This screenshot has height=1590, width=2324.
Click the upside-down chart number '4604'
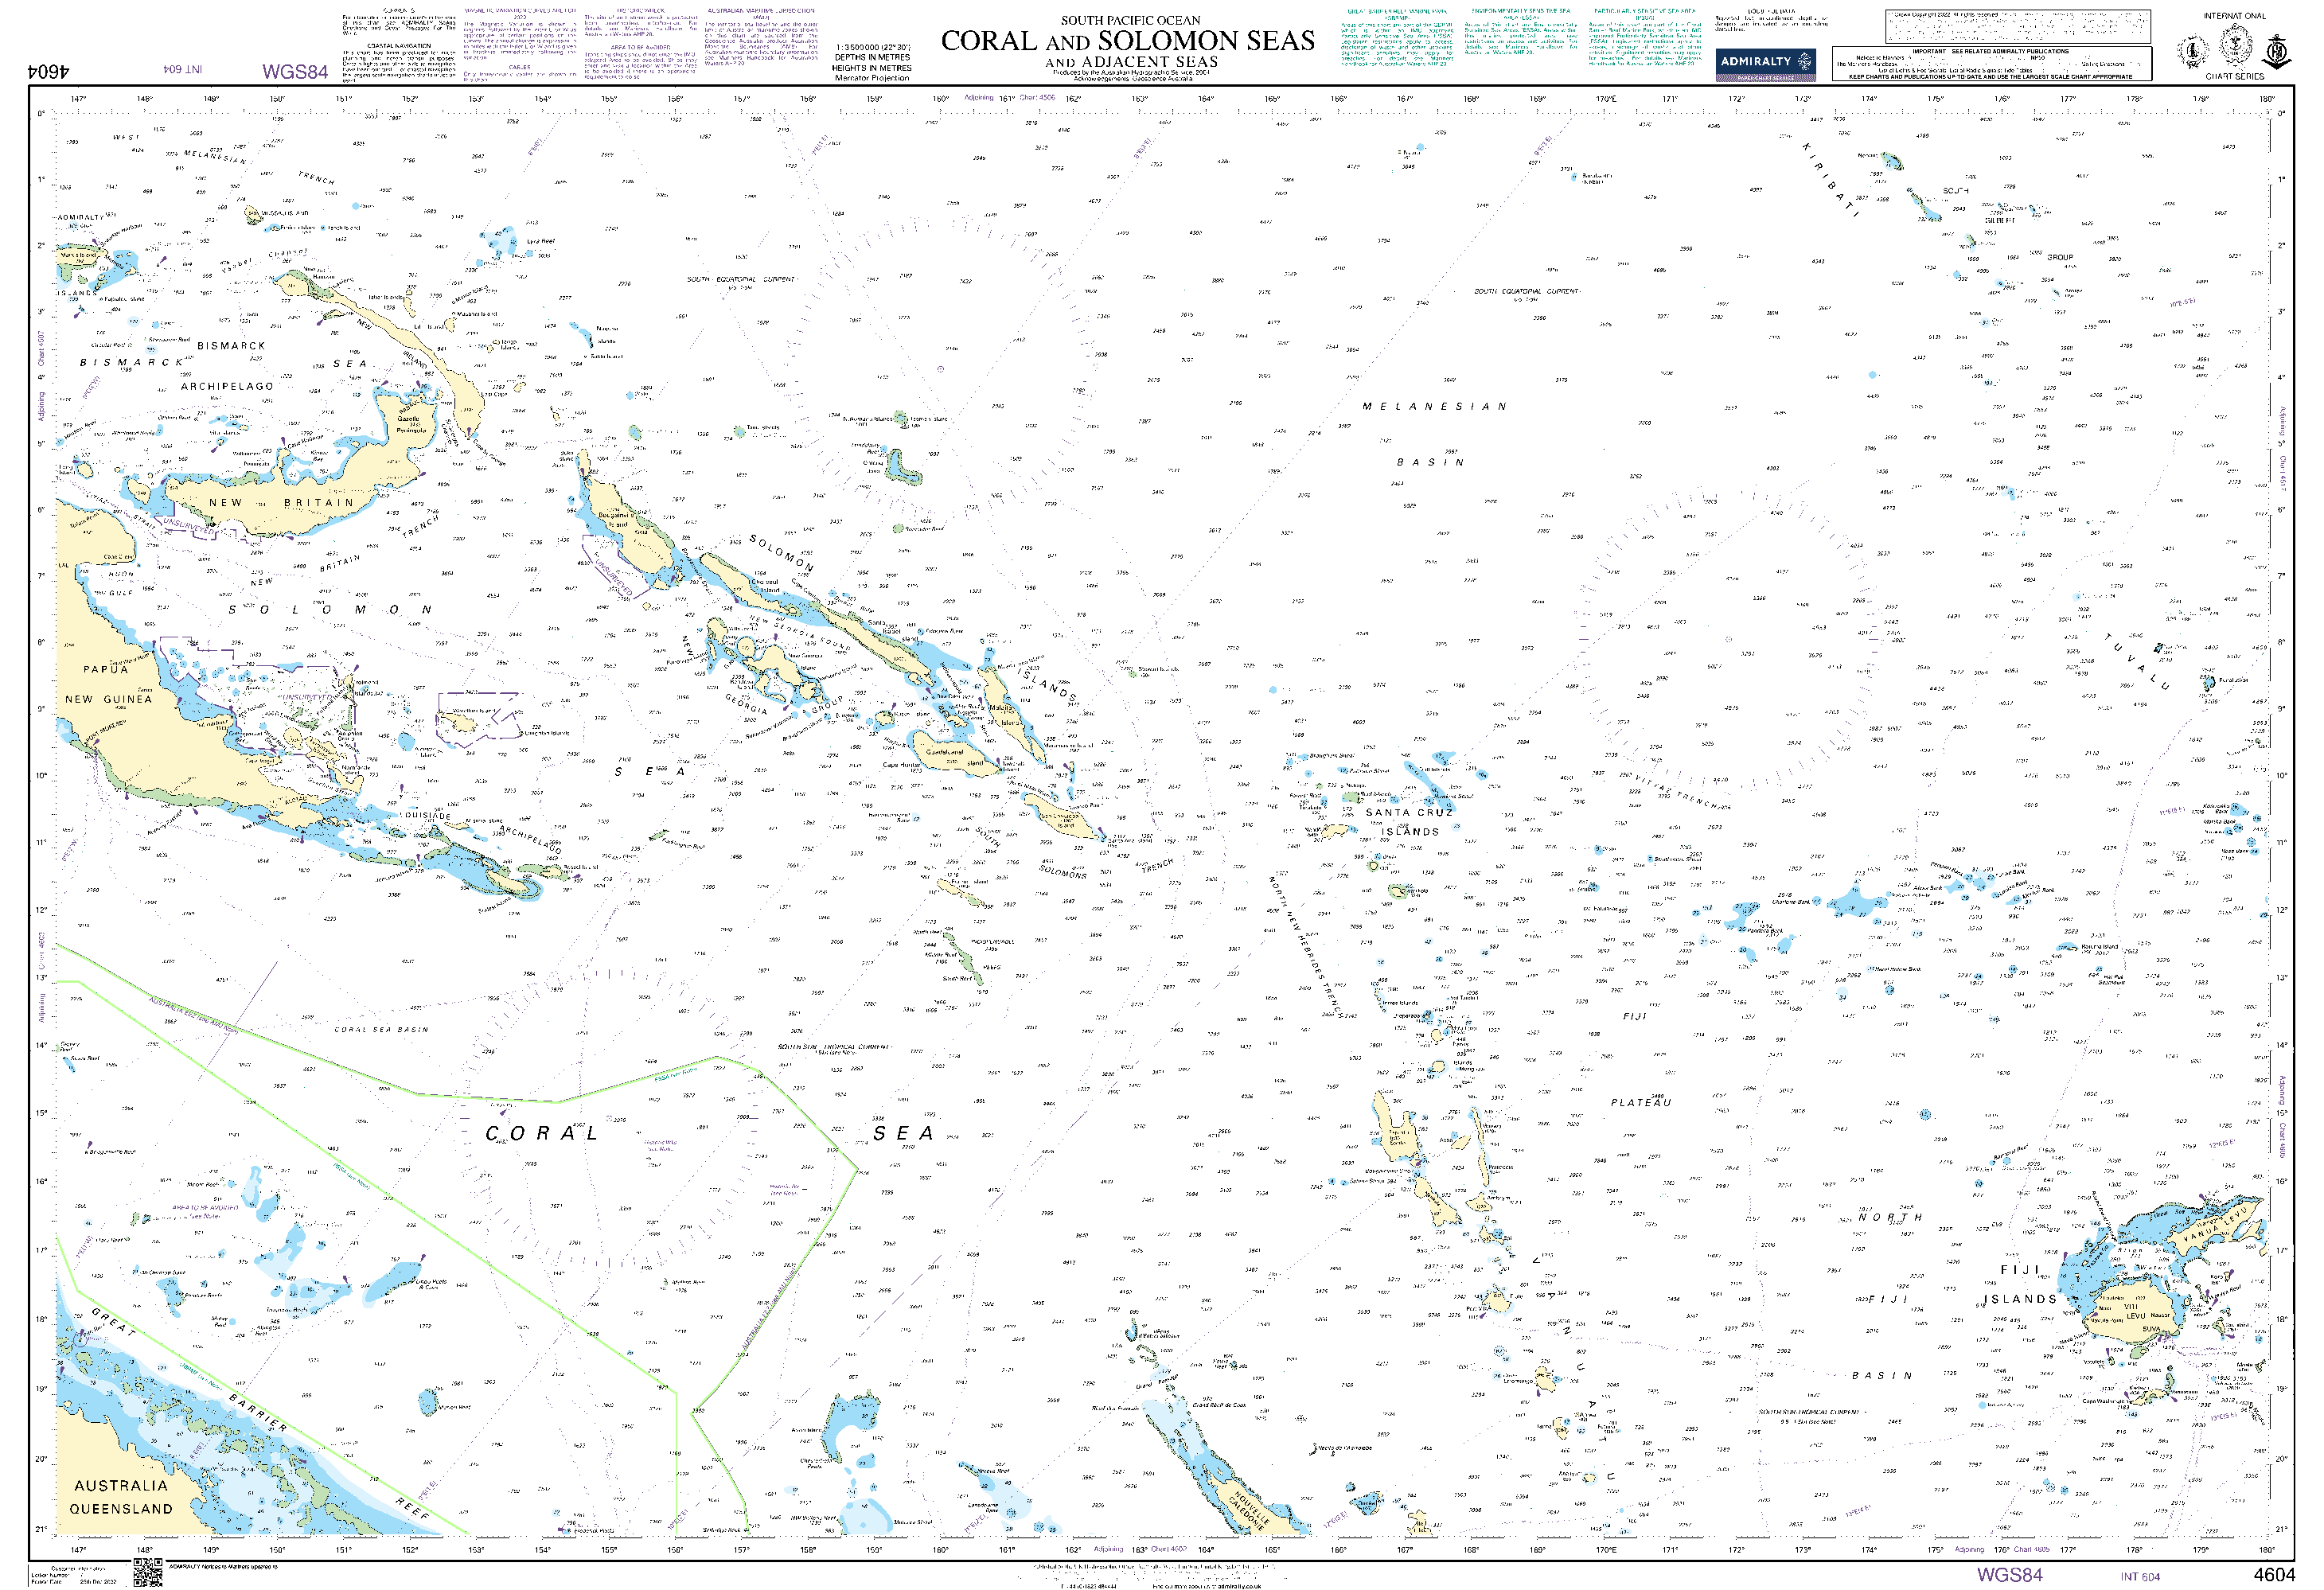pos(48,72)
